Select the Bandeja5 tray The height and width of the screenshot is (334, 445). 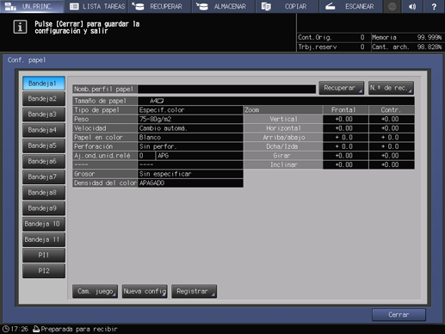tap(44, 145)
